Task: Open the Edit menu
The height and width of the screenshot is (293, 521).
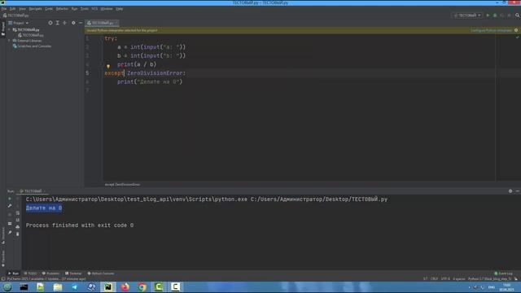Action: pyautogui.click(x=12, y=9)
